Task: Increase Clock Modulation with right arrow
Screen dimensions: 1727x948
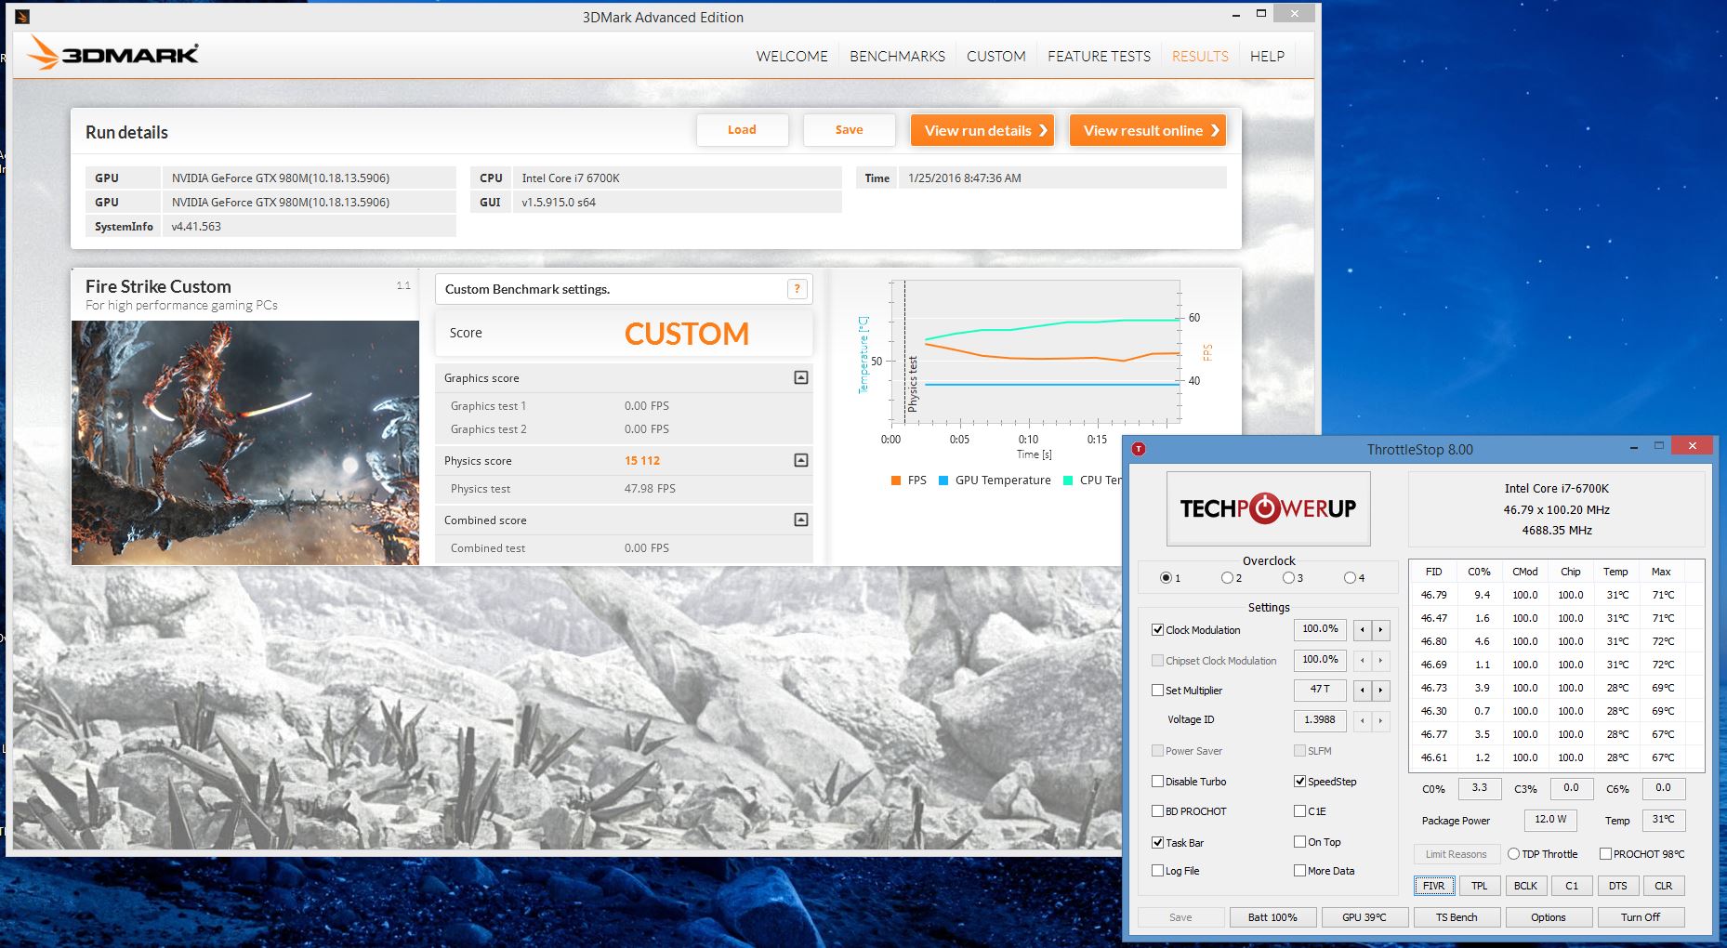Action: coord(1381,630)
